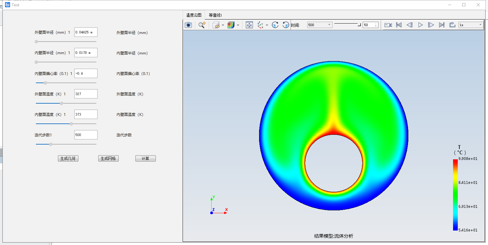Open the 1x playback speed dropdown
This screenshot has width=488, height=245.
pyautogui.click(x=471, y=25)
